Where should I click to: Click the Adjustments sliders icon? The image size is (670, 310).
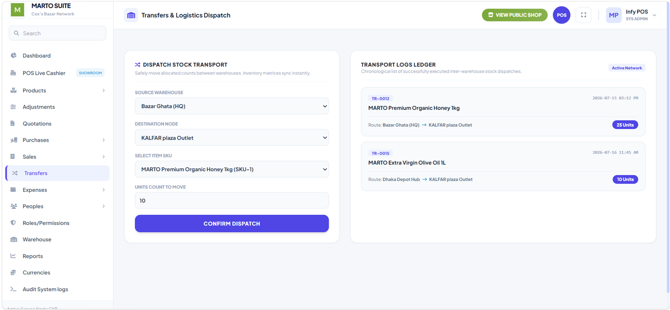tap(13, 107)
